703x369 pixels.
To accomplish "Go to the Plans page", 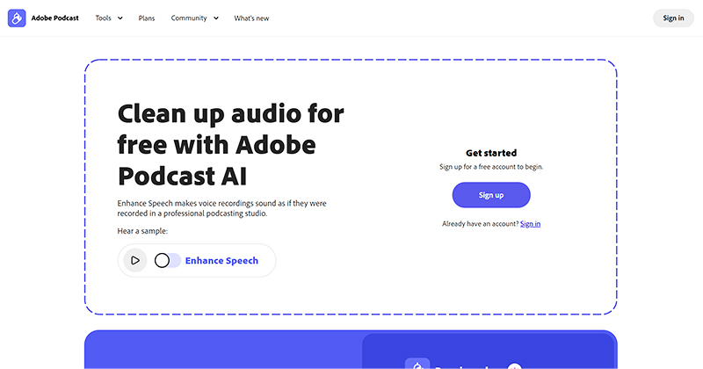I will 147,18.
